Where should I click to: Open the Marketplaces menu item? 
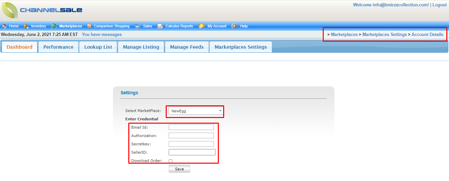click(70, 26)
